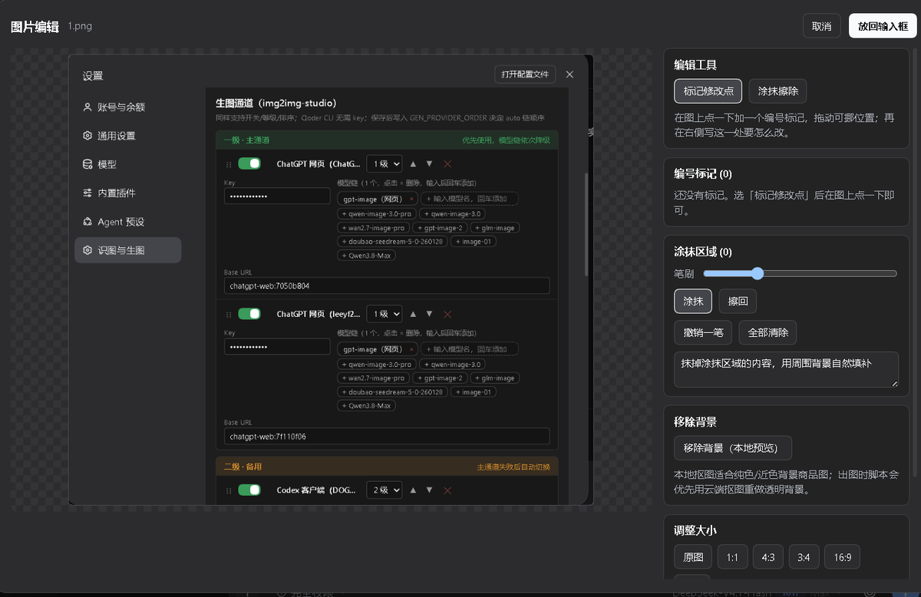This screenshot has height=597, width=921.
Task: Click red delete X of ChatGPT 网页 (leeyf2… row
Action: 447,315
